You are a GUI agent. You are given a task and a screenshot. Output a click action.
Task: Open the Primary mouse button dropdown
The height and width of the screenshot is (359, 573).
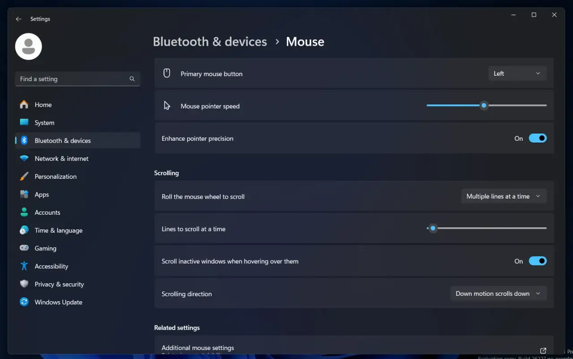point(517,74)
